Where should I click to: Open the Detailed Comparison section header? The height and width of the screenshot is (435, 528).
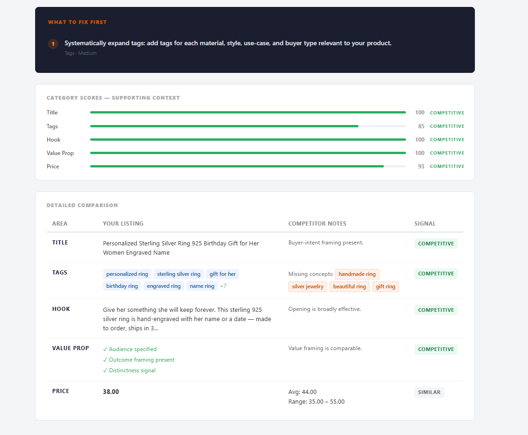point(82,205)
